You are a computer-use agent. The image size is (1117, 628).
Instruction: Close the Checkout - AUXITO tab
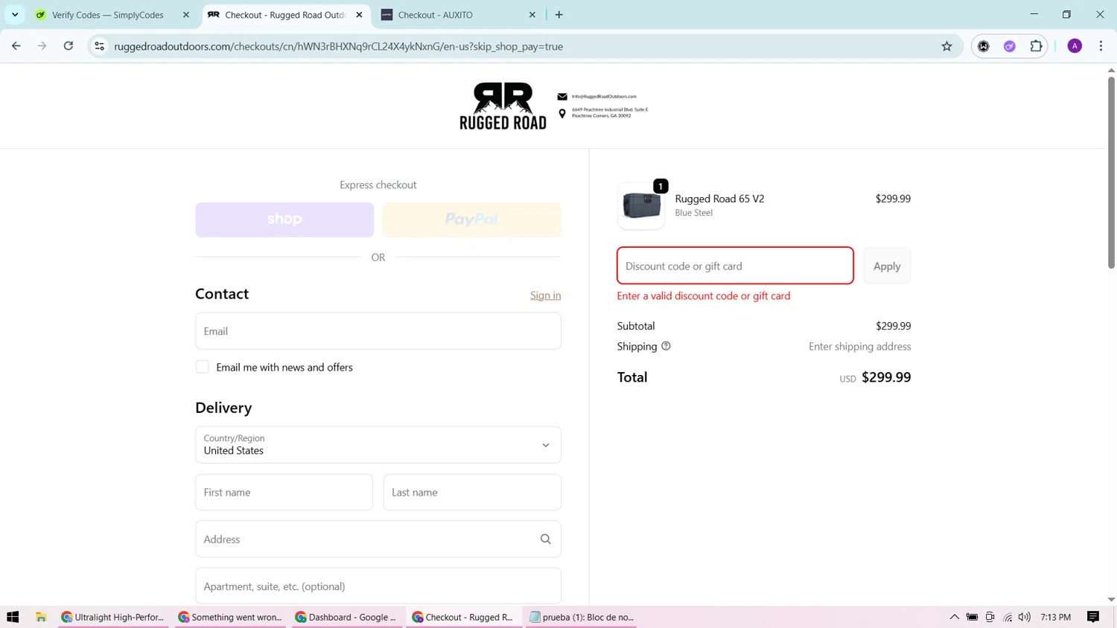[532, 15]
